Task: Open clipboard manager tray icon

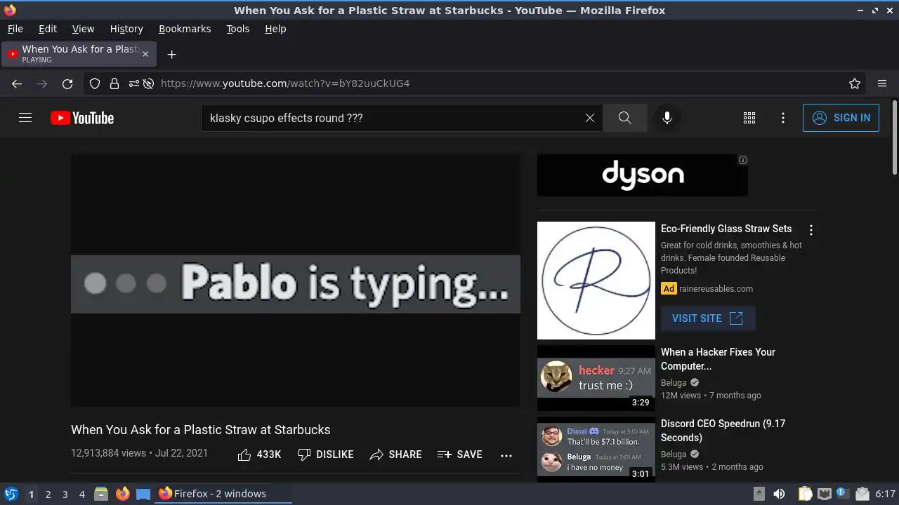Action: coord(805,494)
